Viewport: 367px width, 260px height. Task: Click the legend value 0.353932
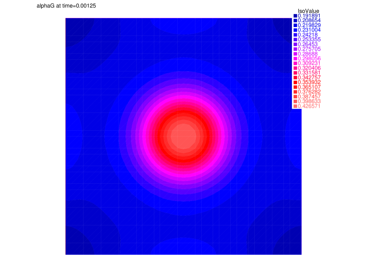(x=309, y=82)
